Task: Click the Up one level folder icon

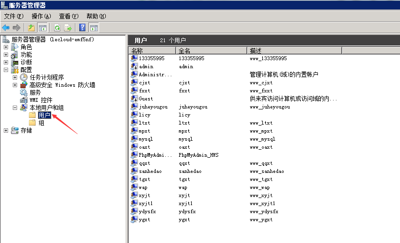Action: pyautogui.click(x=31, y=27)
